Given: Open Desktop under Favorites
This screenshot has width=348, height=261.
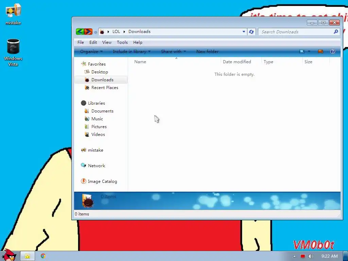Looking at the screenshot, I should coord(100,72).
